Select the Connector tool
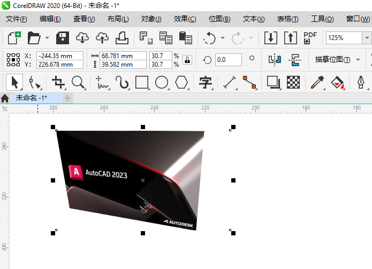372x269 pixels. point(249,82)
